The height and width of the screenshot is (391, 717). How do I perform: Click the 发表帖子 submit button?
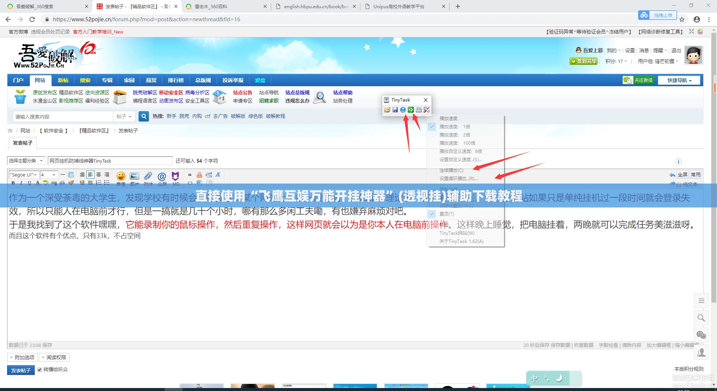[x=21, y=370]
